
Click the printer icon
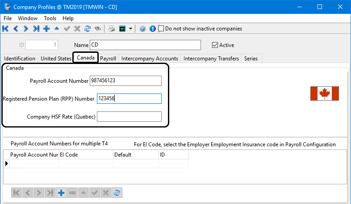pyautogui.click(x=112, y=29)
